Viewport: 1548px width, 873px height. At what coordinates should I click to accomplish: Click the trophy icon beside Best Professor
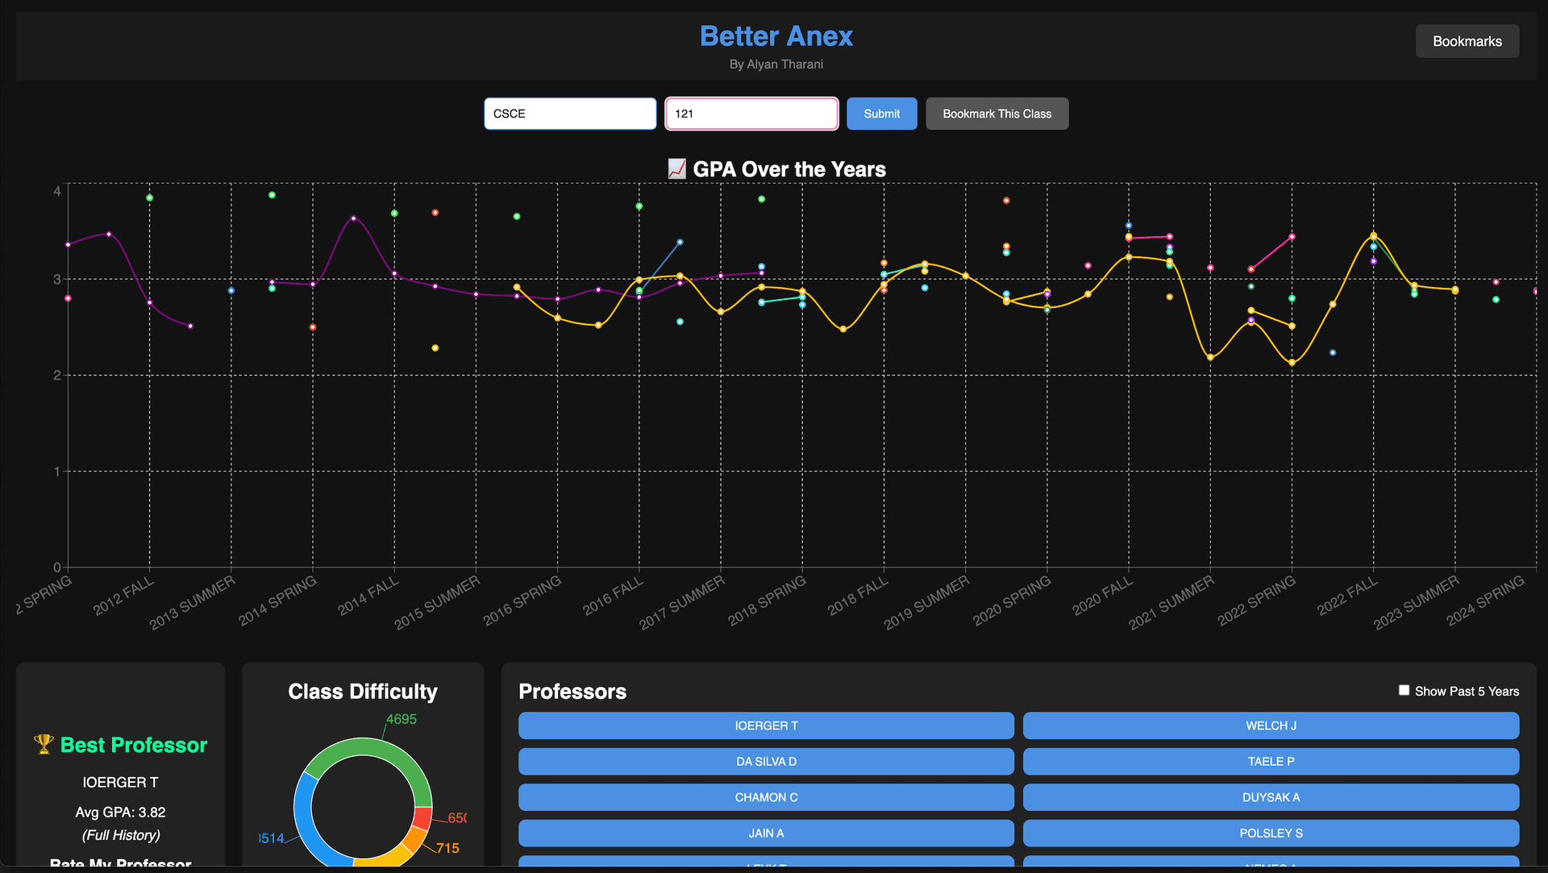44,744
